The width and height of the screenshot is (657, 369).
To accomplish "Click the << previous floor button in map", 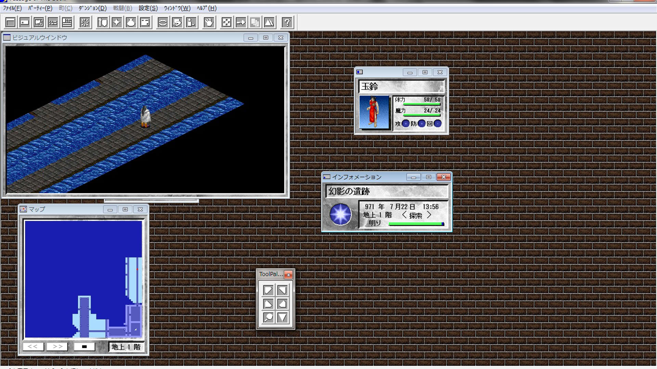I will click(x=33, y=346).
